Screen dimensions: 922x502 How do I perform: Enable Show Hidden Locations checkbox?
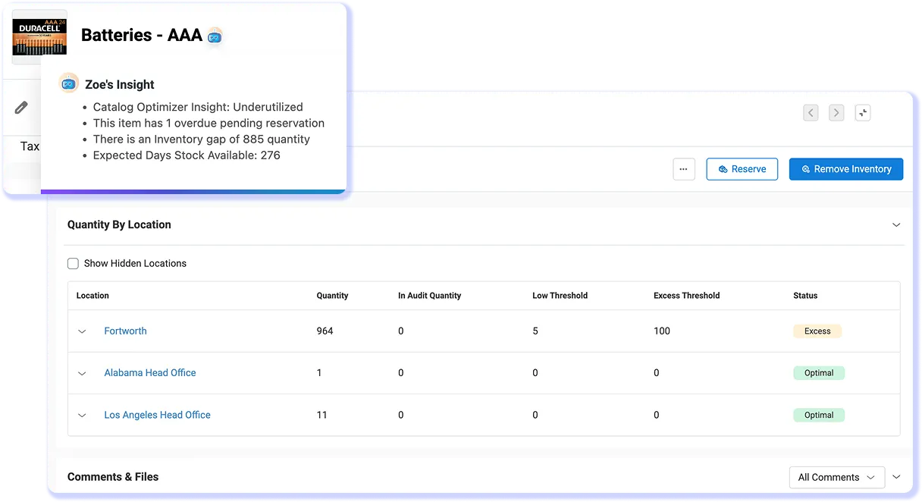tap(74, 264)
